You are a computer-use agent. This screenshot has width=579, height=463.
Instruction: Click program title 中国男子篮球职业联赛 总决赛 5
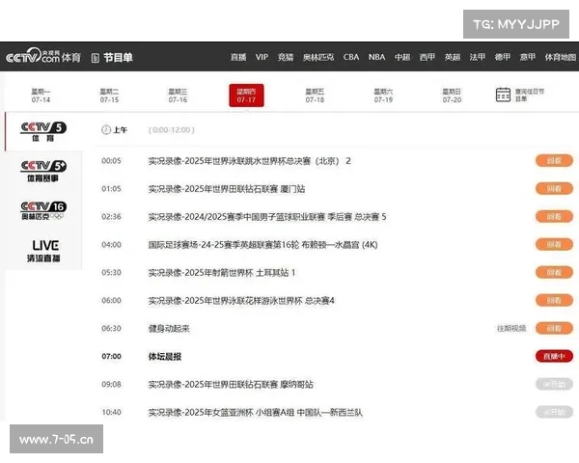point(267,217)
